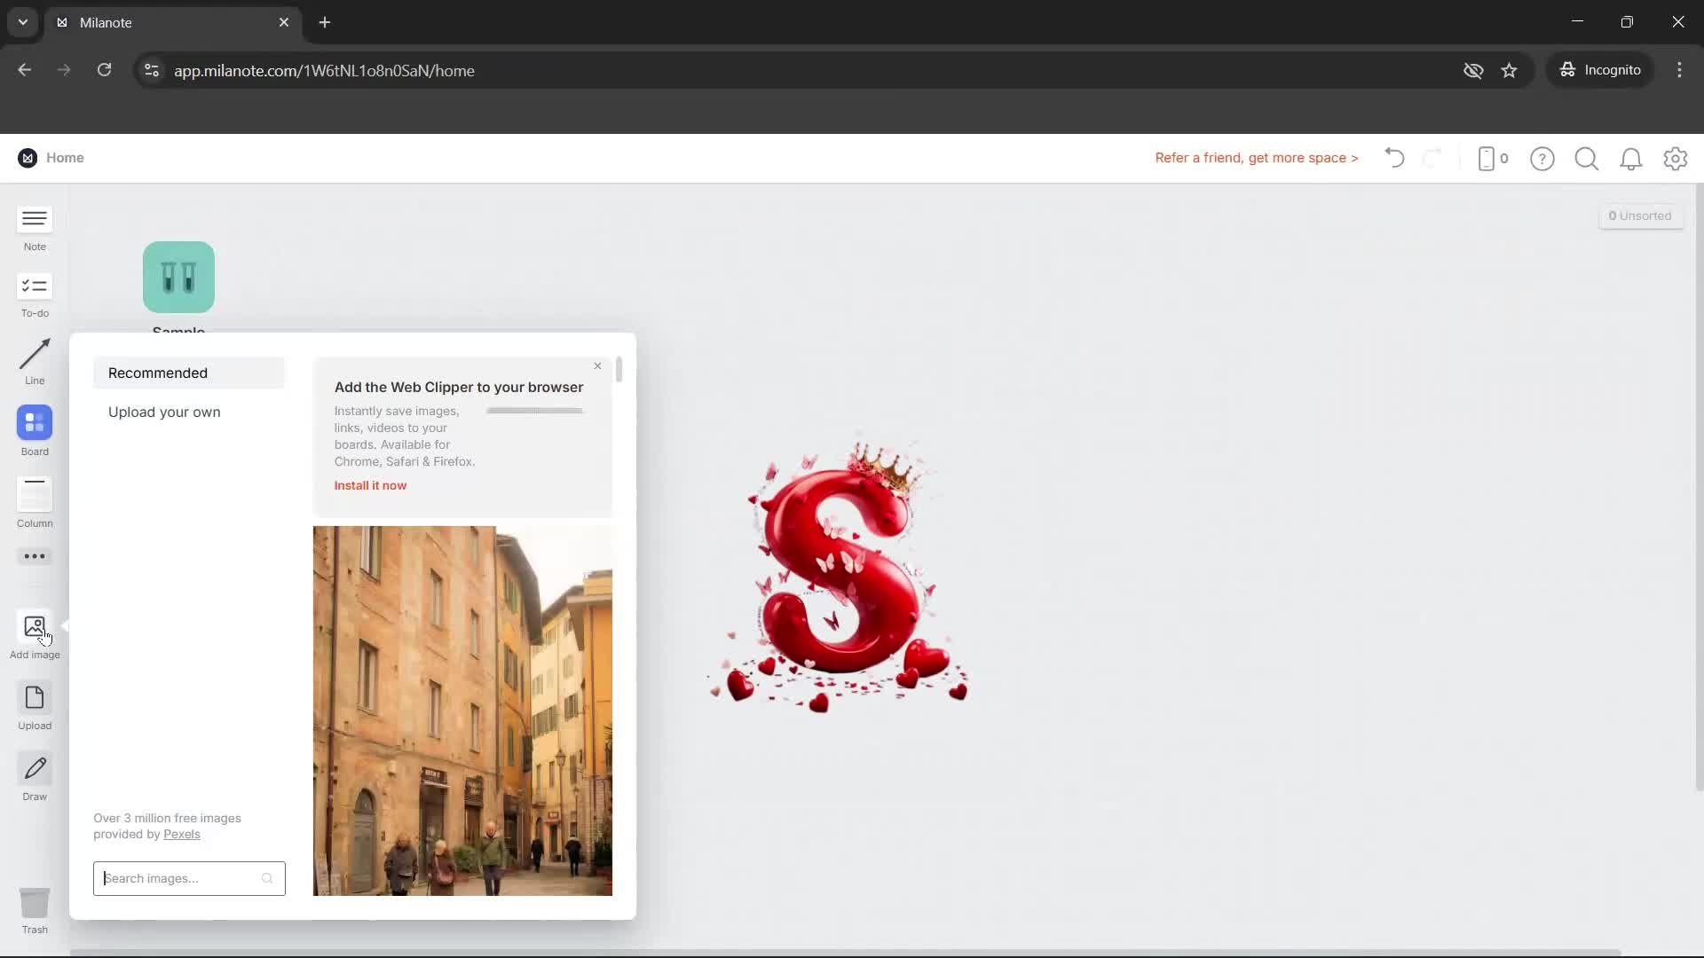Click the Install it now link
The height and width of the screenshot is (958, 1704).
[x=370, y=486]
